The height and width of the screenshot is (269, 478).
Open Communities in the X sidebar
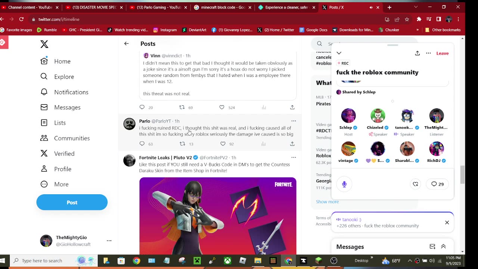coord(65,138)
